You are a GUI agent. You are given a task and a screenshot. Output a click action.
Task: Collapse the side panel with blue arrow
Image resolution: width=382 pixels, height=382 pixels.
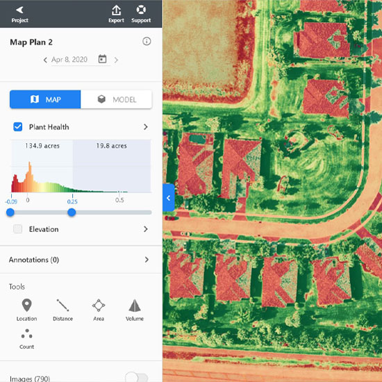[169, 198]
